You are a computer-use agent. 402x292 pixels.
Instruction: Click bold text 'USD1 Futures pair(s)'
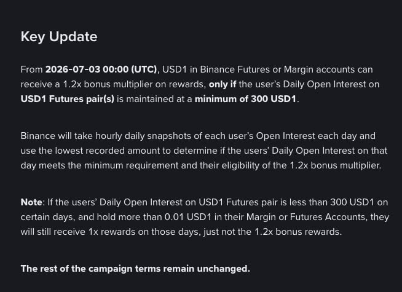(68, 99)
